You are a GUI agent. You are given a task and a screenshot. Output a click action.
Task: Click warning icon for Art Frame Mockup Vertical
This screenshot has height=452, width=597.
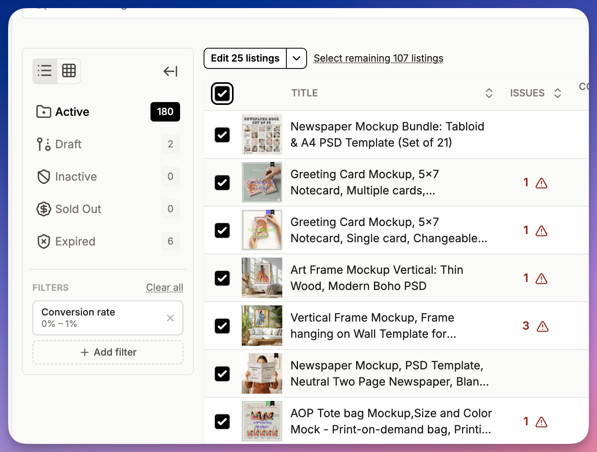pos(541,279)
